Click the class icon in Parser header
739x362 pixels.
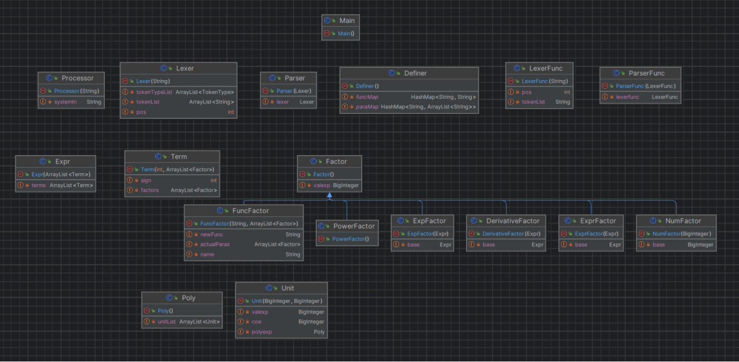point(273,78)
